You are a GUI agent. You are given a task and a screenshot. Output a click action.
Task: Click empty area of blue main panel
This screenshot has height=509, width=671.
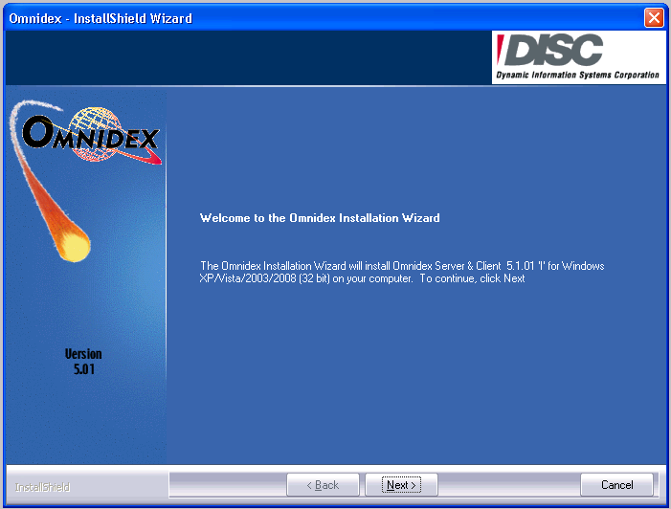412,383
